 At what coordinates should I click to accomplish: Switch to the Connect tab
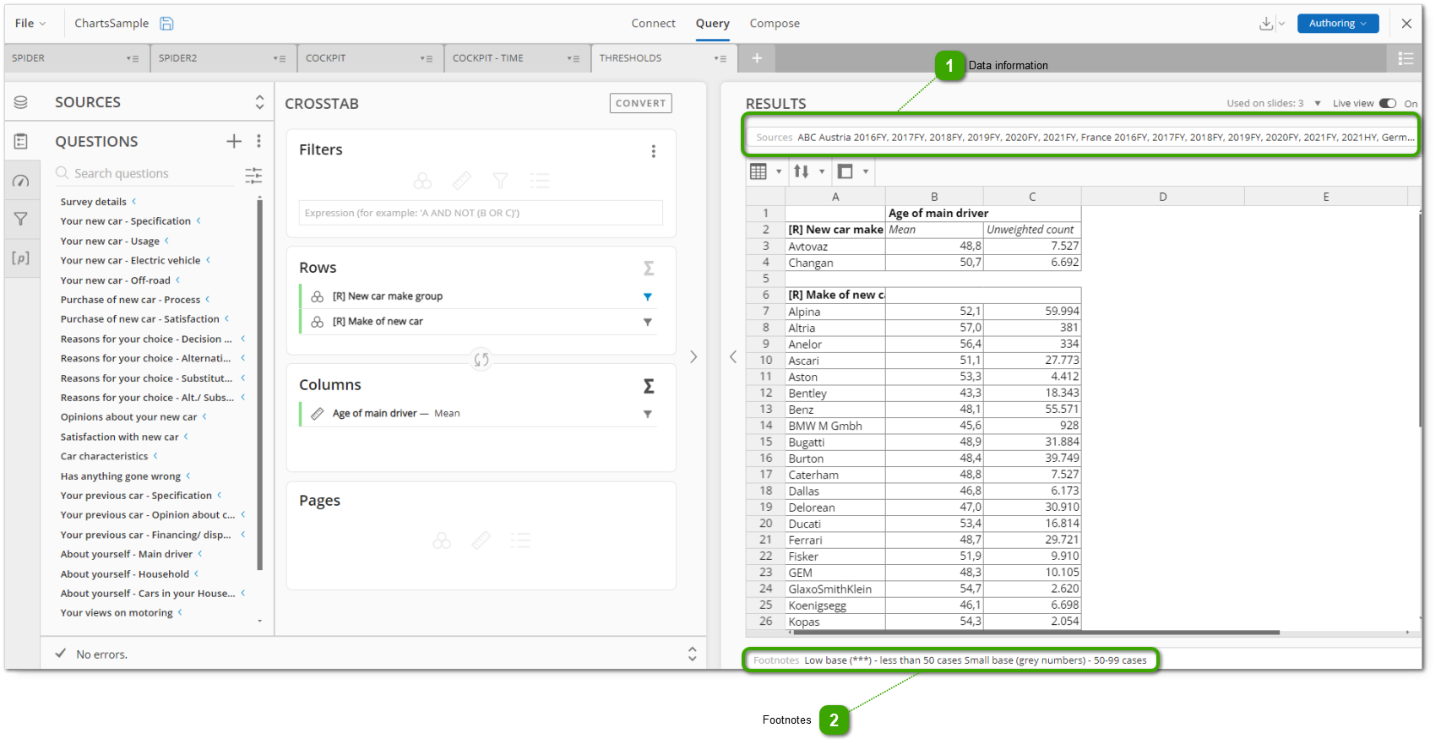click(653, 24)
